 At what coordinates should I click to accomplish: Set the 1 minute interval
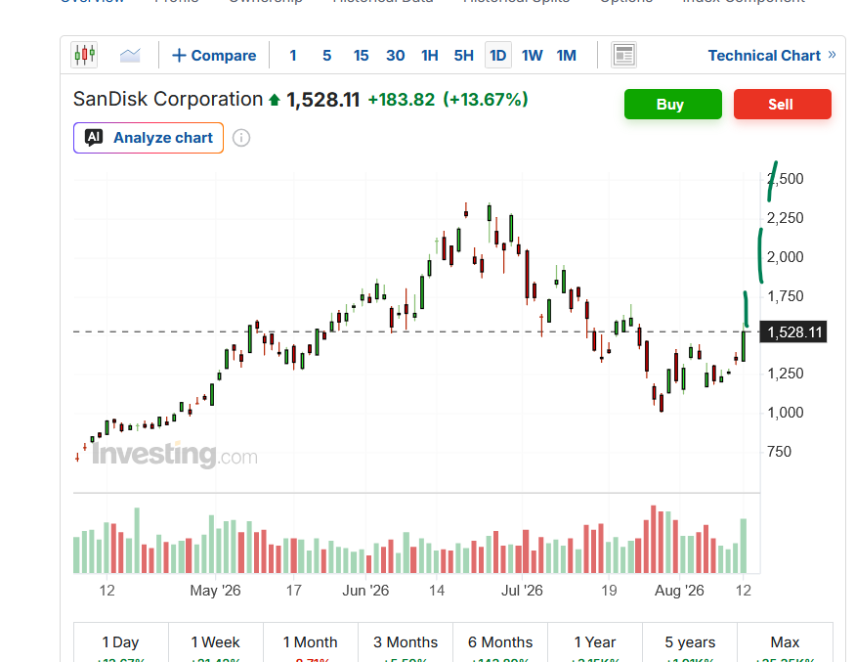point(293,56)
